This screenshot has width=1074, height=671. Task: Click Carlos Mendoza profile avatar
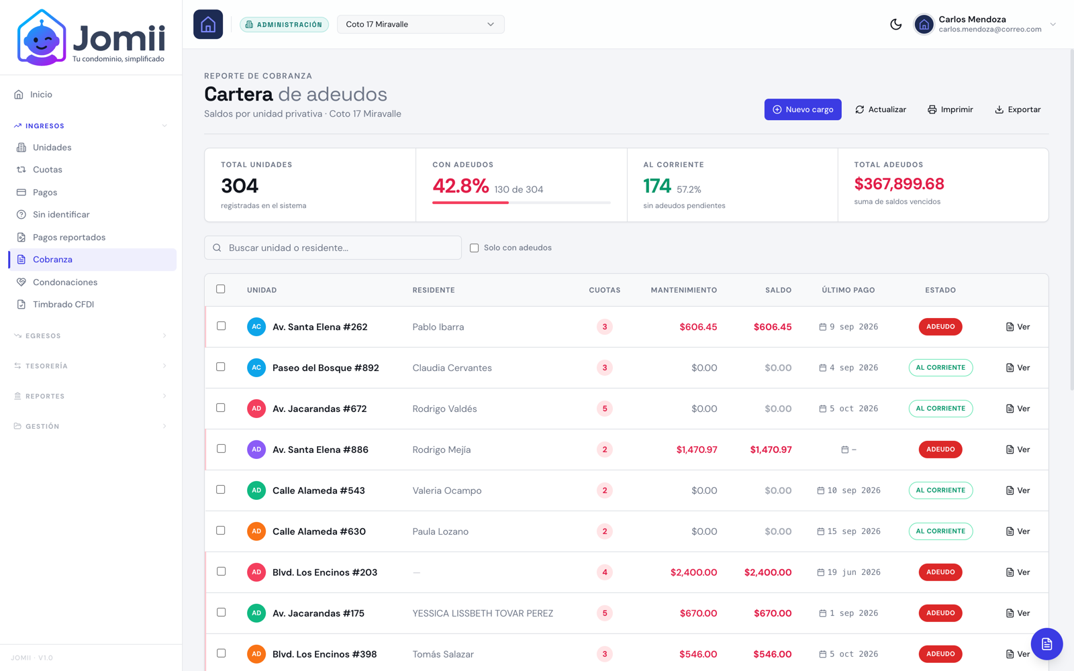click(x=924, y=24)
